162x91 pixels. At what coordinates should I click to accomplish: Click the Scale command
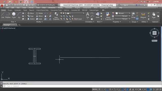(x=39, y=19)
